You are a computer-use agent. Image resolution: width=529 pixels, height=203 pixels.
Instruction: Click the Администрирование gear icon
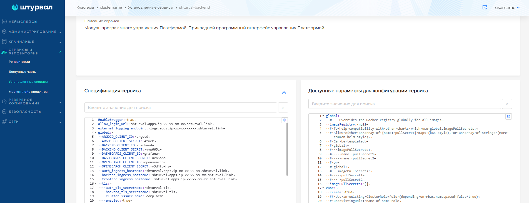click(x=4, y=32)
